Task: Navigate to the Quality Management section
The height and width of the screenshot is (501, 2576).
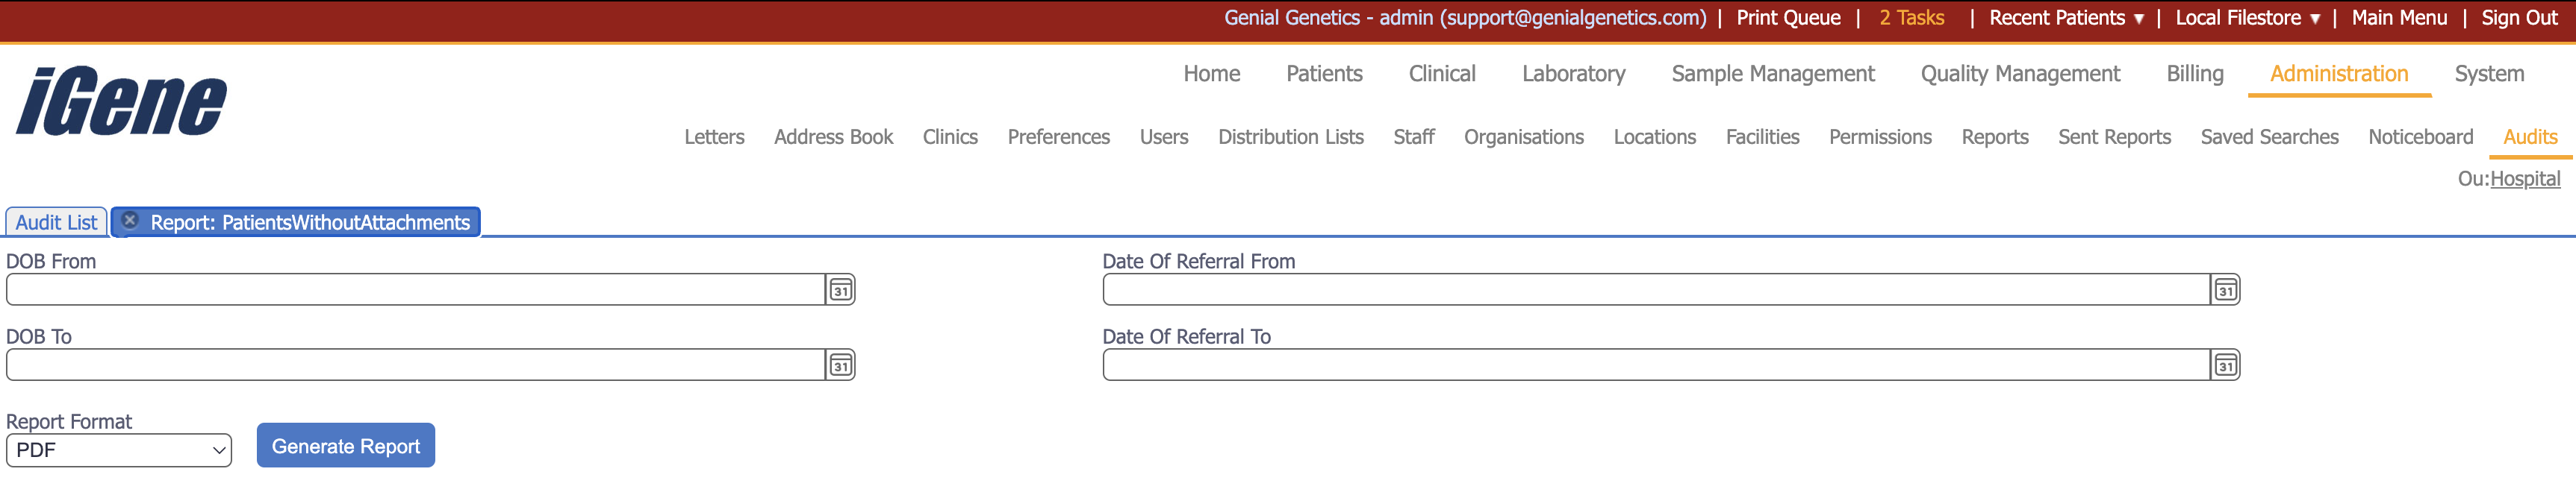Action: point(2020,73)
